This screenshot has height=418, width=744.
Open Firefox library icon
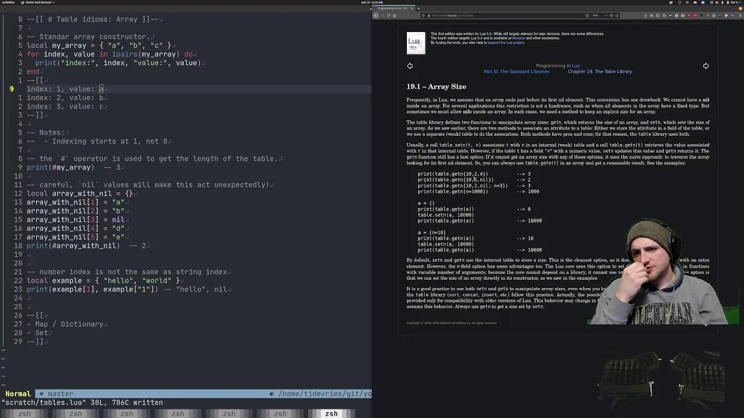(653, 15)
